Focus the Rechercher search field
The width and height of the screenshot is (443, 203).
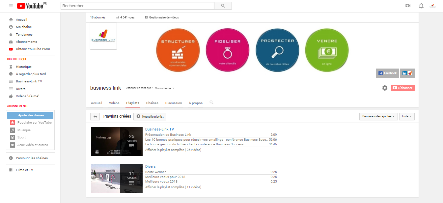[x=137, y=6]
